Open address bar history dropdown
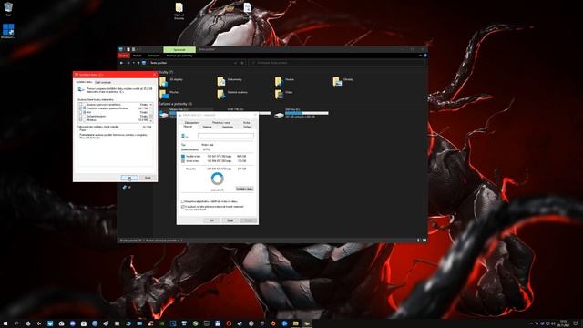 click(235, 63)
